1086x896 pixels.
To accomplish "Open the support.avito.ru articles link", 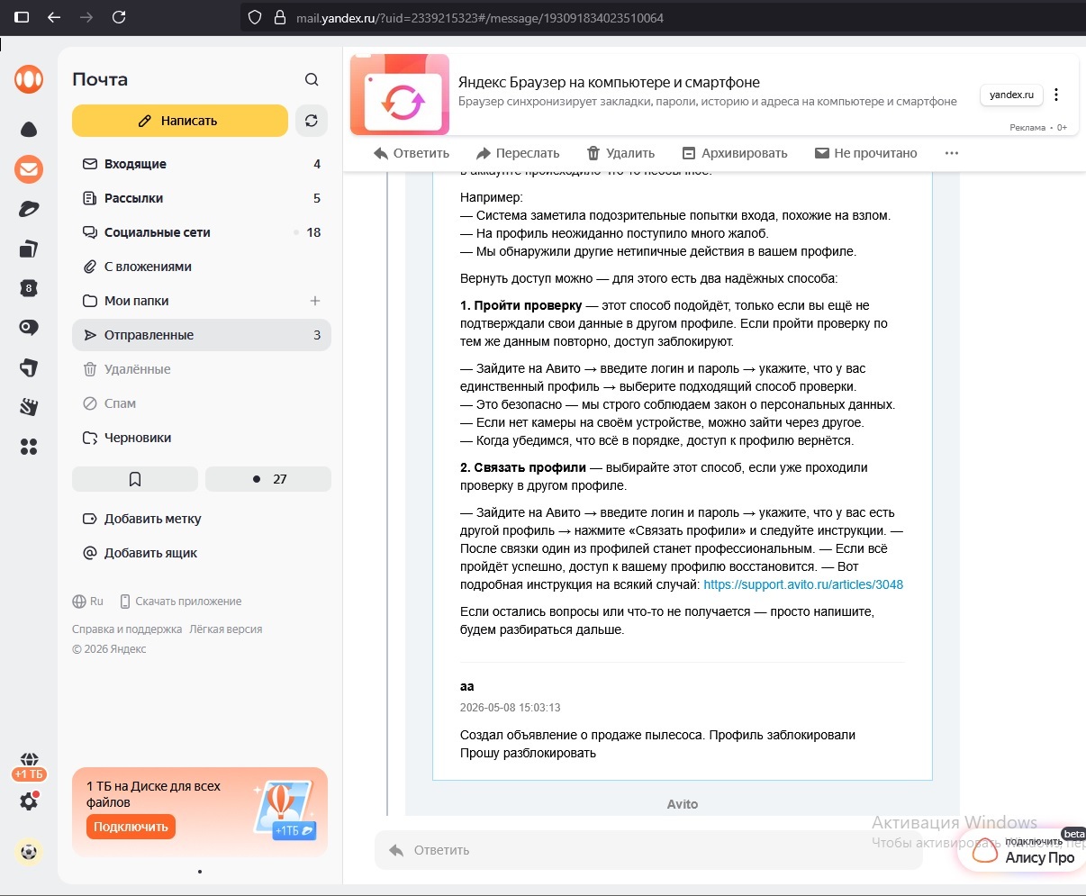I will tap(803, 584).
